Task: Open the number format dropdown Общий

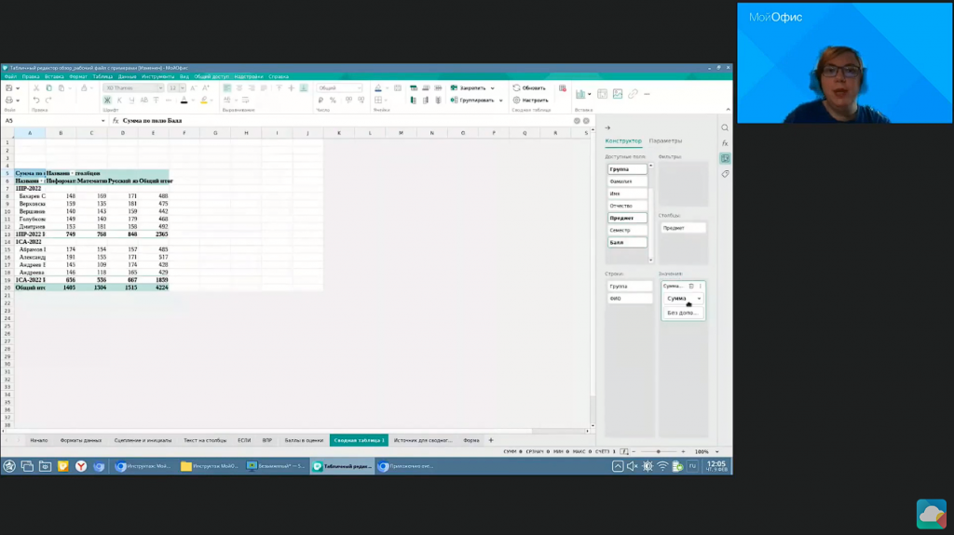Action: point(339,88)
